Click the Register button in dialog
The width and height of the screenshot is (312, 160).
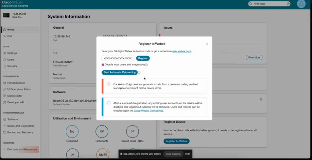143,58
